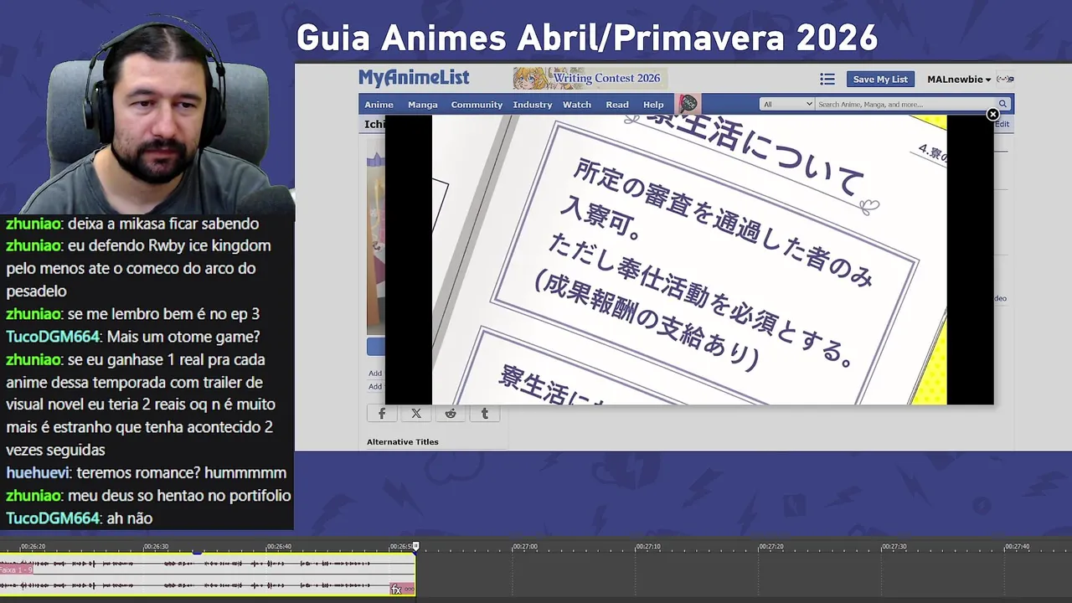Click TucoDGM664 'ah não' chat message
The width and height of the screenshot is (1072, 603).
79,518
